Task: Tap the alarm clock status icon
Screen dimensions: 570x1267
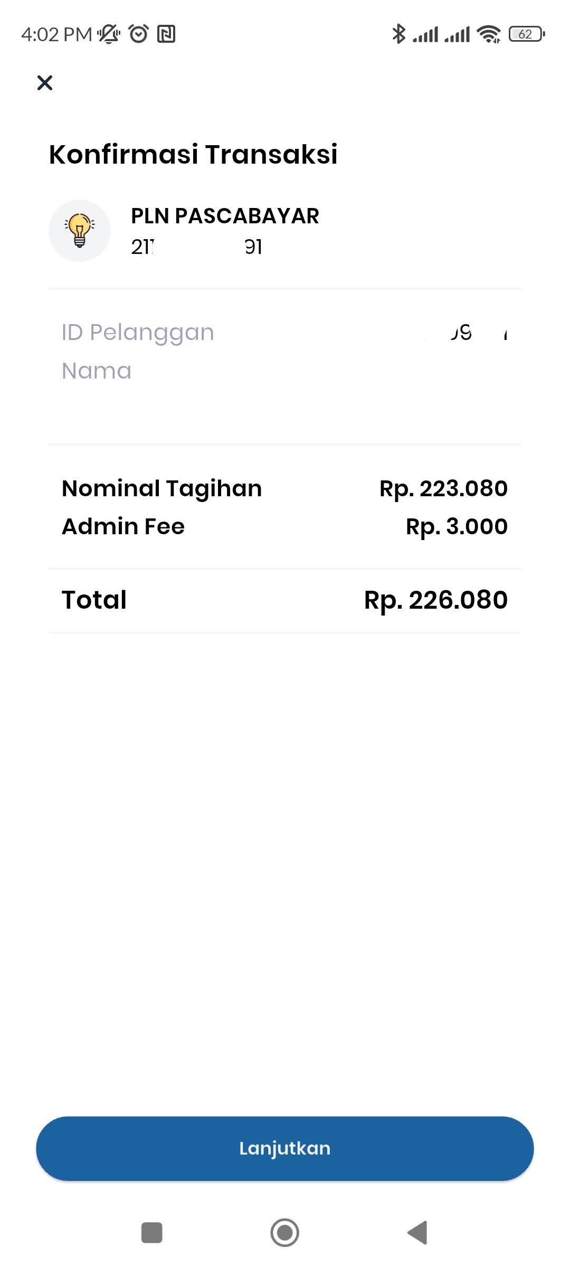Action: click(139, 34)
